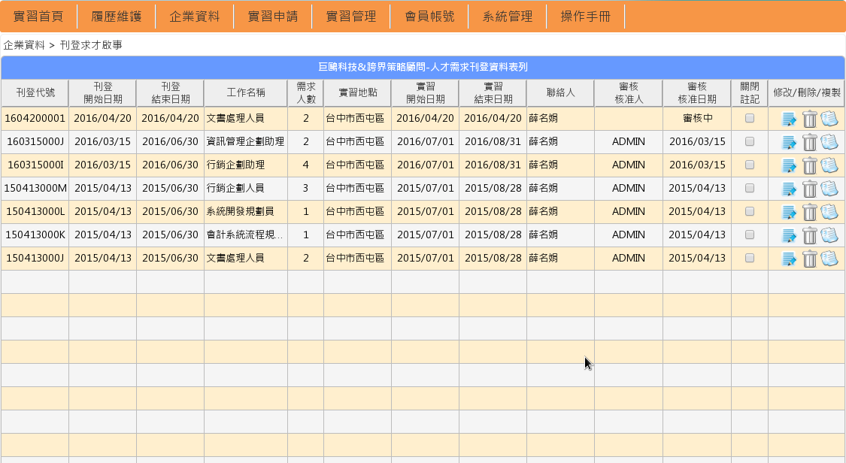Click the 實習地點 column header

pyautogui.click(x=358, y=92)
